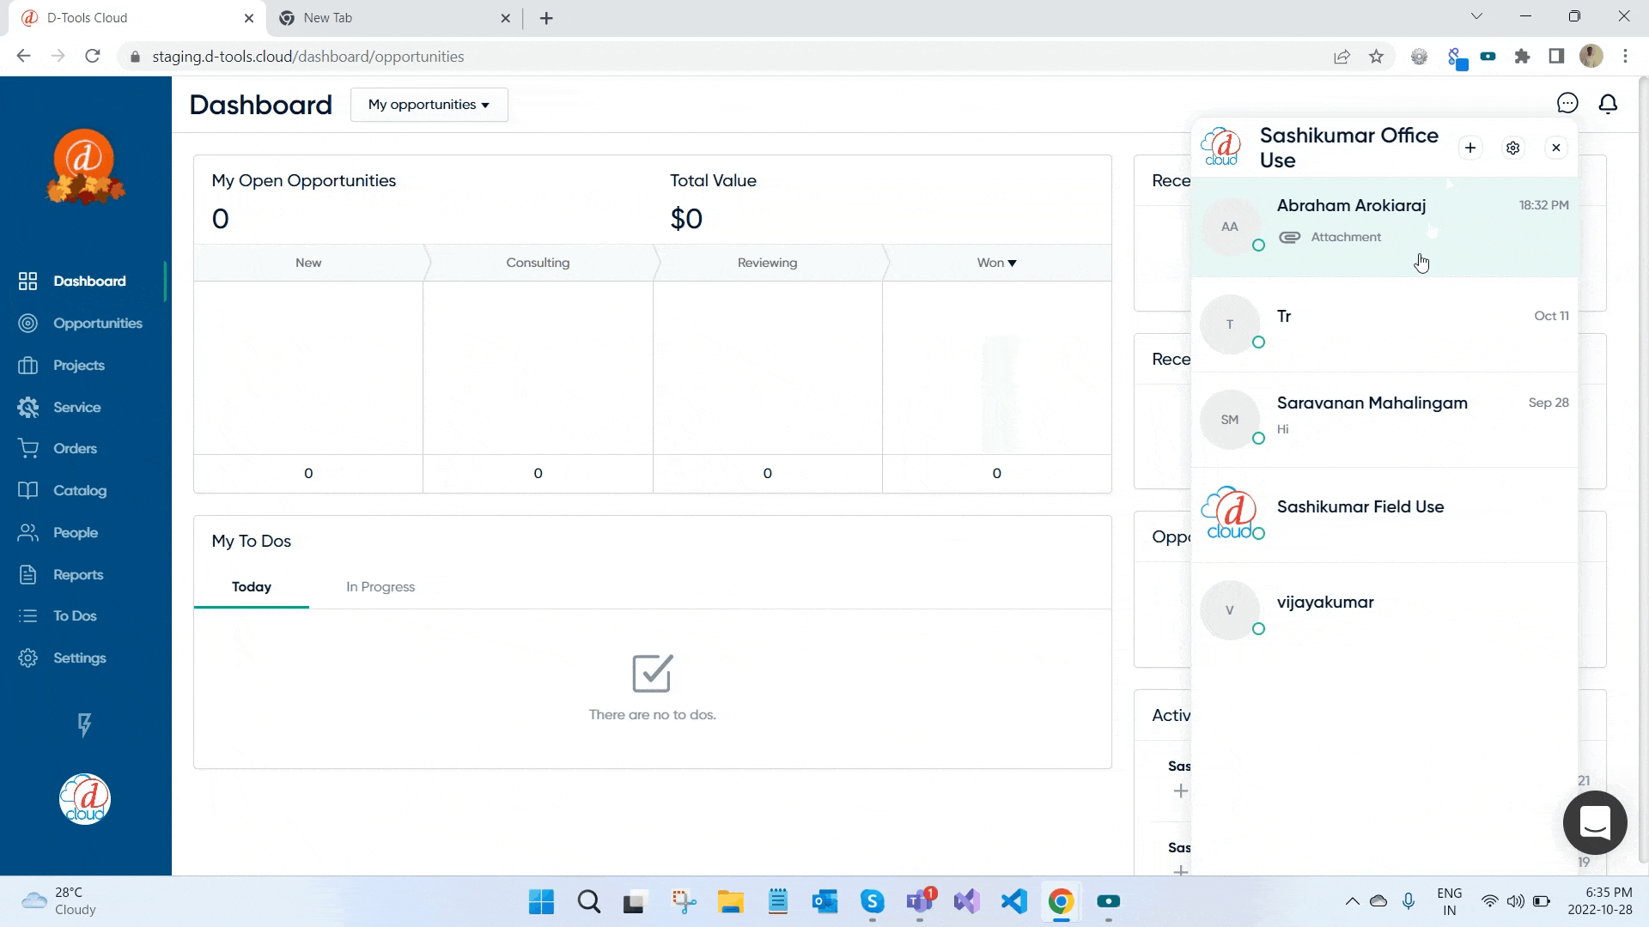Toggle online status for Abraham Arokiaraj
The width and height of the screenshot is (1649, 927).
[x=1259, y=245]
